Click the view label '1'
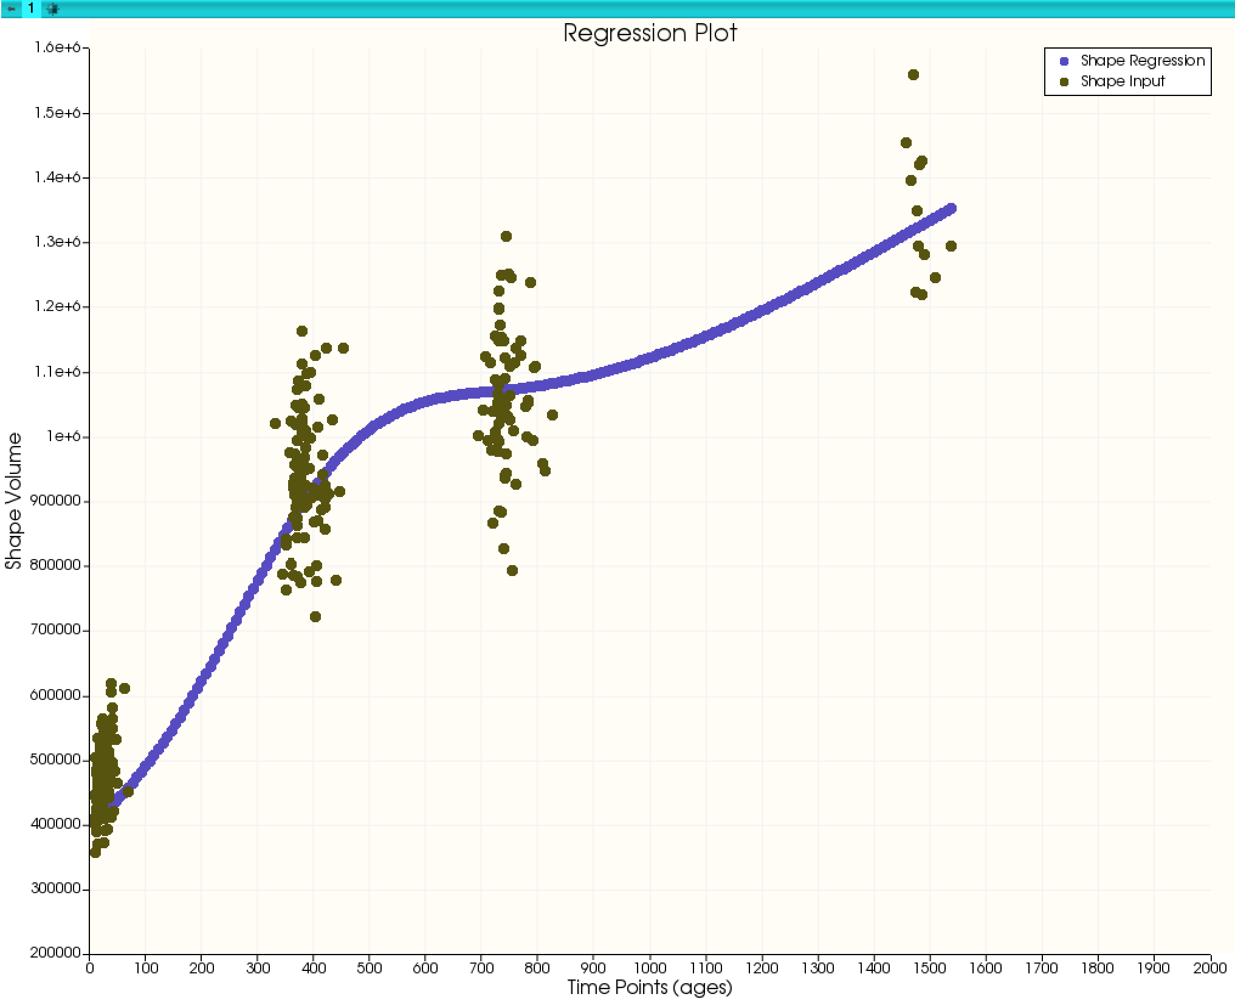Image resolution: width=1235 pixels, height=1005 pixels. 31,9
